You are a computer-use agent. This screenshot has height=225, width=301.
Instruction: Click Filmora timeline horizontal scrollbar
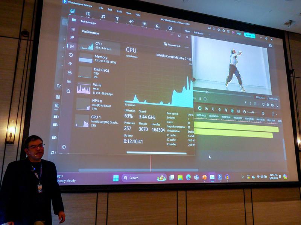click(x=138, y=170)
